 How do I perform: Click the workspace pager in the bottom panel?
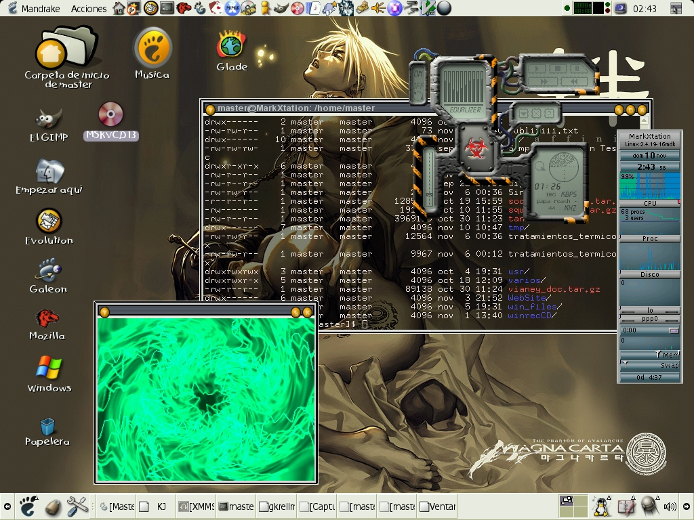573,506
